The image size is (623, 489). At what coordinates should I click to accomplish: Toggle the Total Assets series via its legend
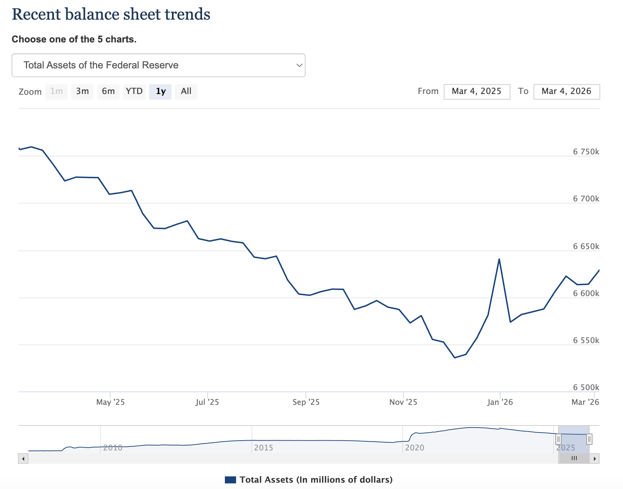pos(316,480)
